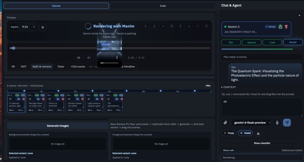
Task: Open the gemini-3-flash-preview model dropdown
Action: [x=251, y=122]
